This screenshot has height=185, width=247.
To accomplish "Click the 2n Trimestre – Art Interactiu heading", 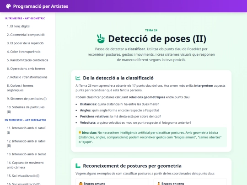I will 25,120.
